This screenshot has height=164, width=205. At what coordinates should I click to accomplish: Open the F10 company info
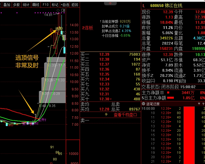pyautogui.click(x=46, y=5)
